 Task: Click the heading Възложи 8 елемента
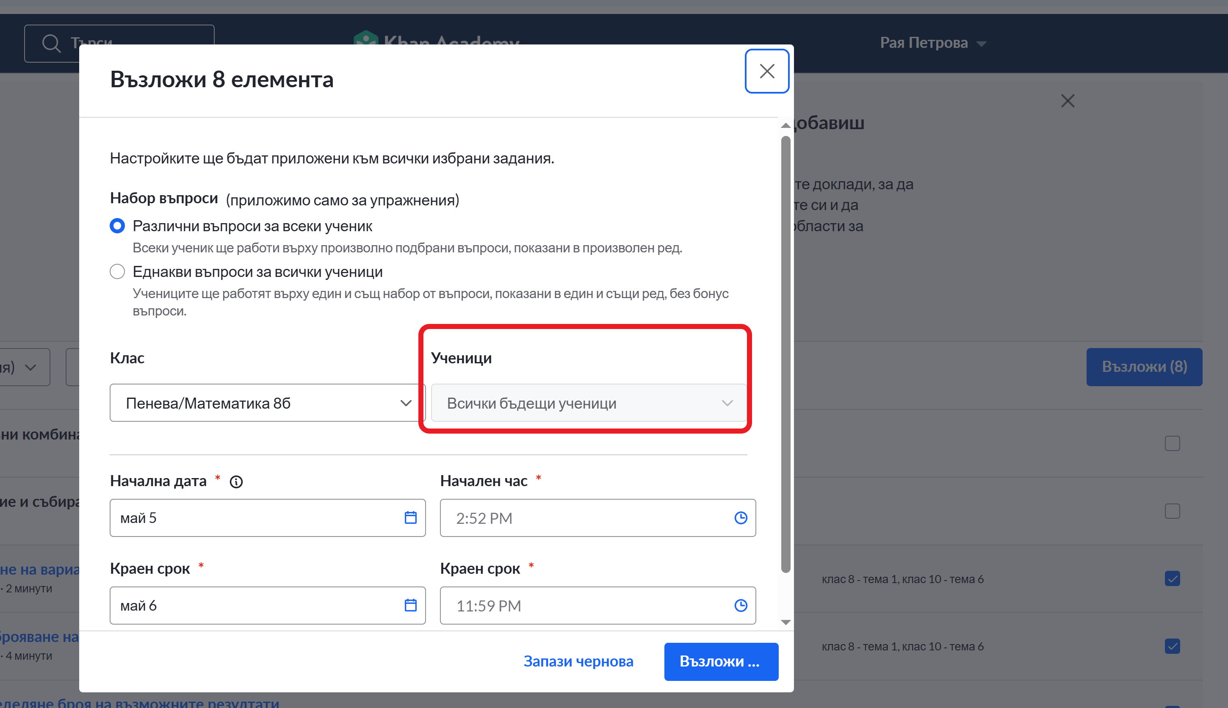coord(222,79)
